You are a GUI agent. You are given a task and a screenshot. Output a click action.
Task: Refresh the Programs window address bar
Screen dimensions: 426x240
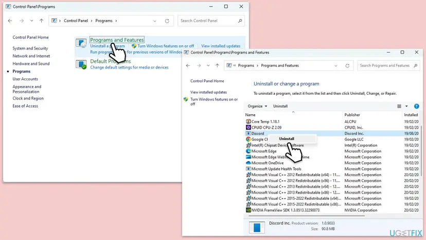[167, 21]
